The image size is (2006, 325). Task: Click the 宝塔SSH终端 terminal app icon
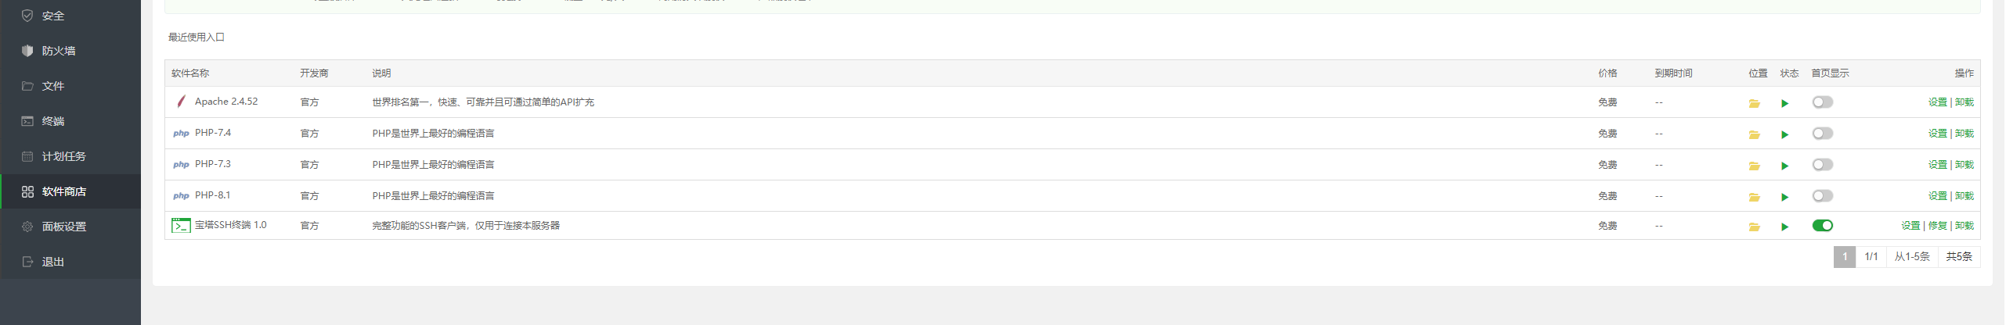click(181, 226)
